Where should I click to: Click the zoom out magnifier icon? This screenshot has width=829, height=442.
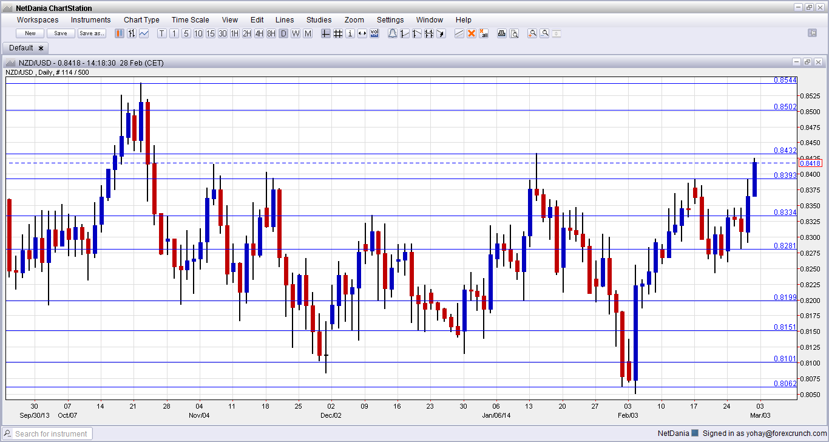tap(544, 33)
